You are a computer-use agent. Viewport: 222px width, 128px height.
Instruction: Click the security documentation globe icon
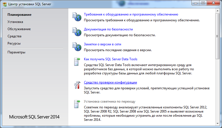tap(77, 32)
